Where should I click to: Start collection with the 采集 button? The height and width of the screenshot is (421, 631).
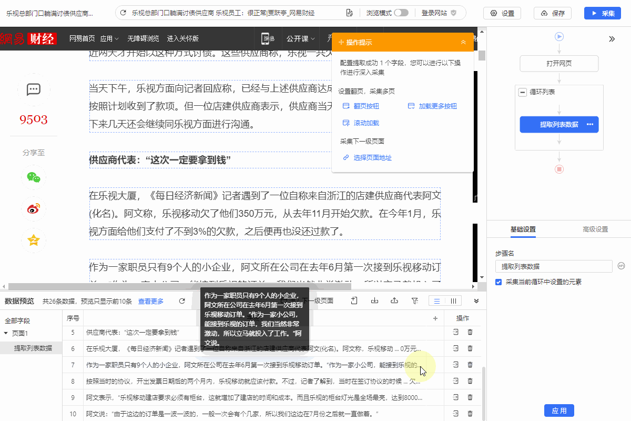[603, 13]
